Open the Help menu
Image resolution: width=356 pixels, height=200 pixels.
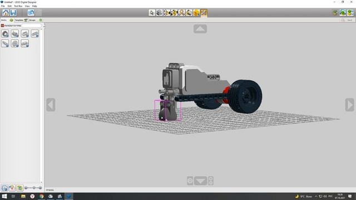(34, 6)
